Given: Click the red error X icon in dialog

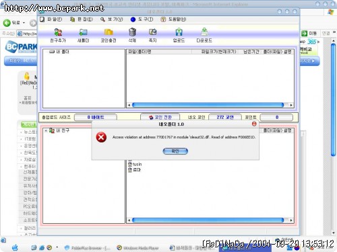Looking at the screenshot, I should (x=101, y=137).
